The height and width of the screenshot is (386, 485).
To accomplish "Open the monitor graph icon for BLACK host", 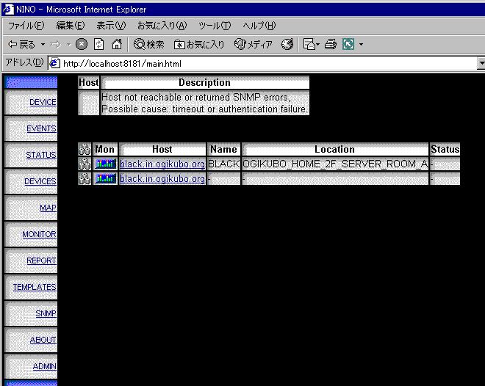I will [x=105, y=164].
